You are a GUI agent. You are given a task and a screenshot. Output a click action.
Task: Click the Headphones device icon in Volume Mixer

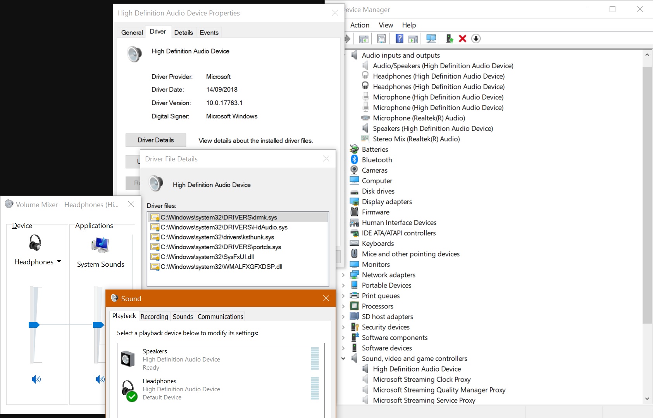35,243
